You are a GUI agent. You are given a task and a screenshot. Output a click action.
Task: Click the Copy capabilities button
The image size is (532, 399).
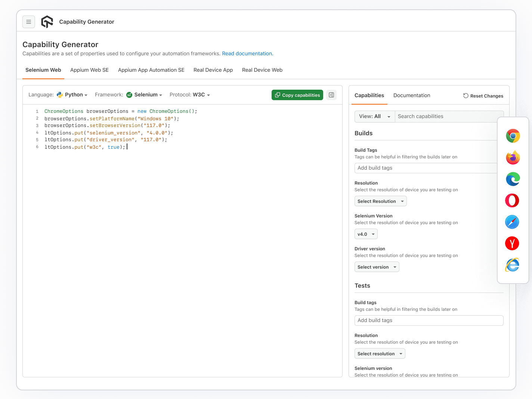tap(297, 95)
